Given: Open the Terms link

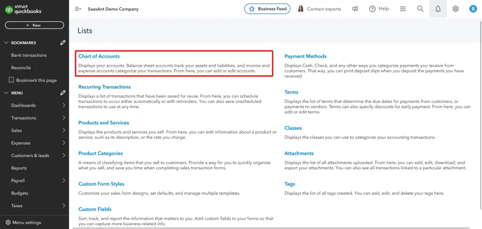Looking at the screenshot, I should click(291, 92).
